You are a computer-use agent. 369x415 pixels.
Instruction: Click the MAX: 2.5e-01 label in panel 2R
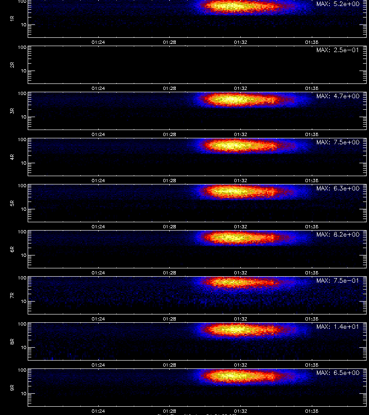tap(338, 50)
